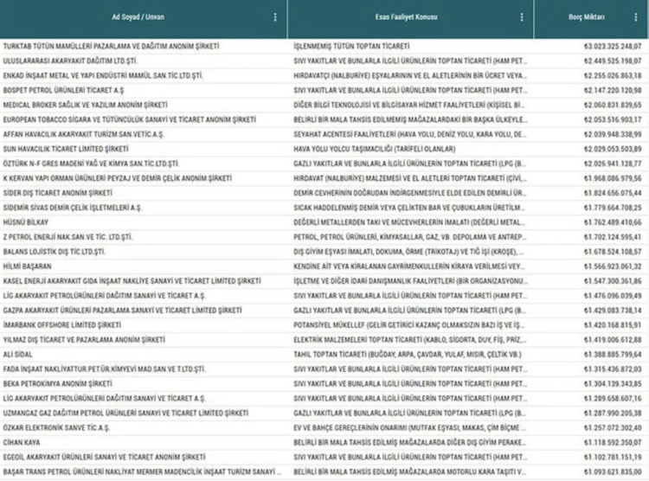Select BAŞAR TRANS PETROL ÜRÜNLERİ name
The height and width of the screenshot is (481, 649).
coord(143,471)
